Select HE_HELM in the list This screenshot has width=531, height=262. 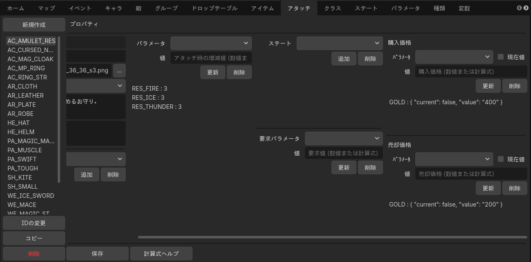coord(32,132)
